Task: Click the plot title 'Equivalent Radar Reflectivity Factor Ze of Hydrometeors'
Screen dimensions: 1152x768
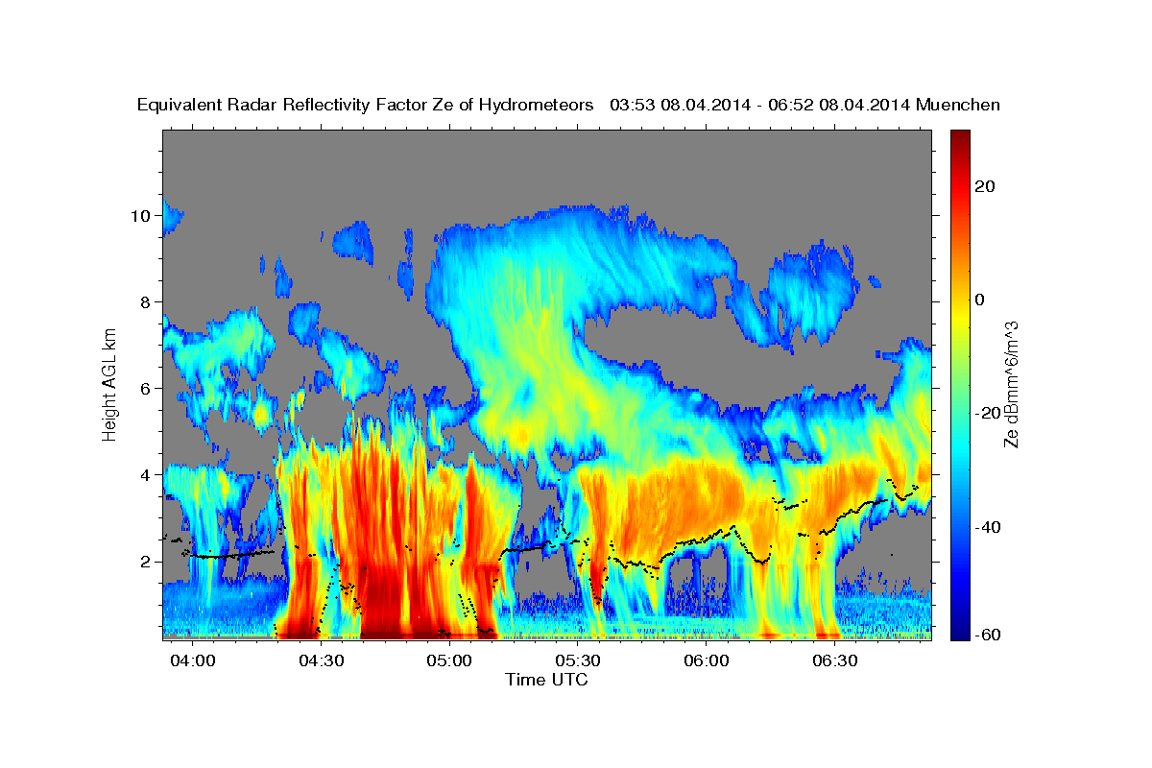Action: (x=366, y=106)
